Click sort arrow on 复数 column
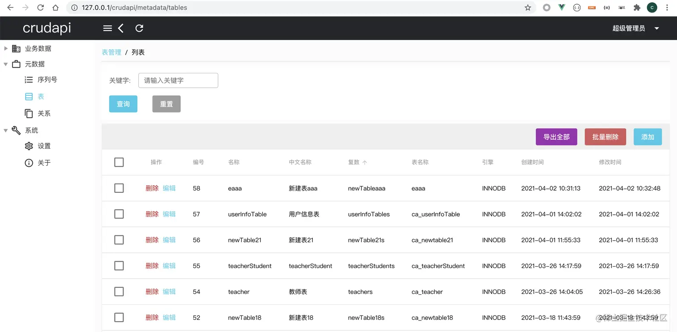Viewport: 677px width, 332px height. pyautogui.click(x=364, y=162)
